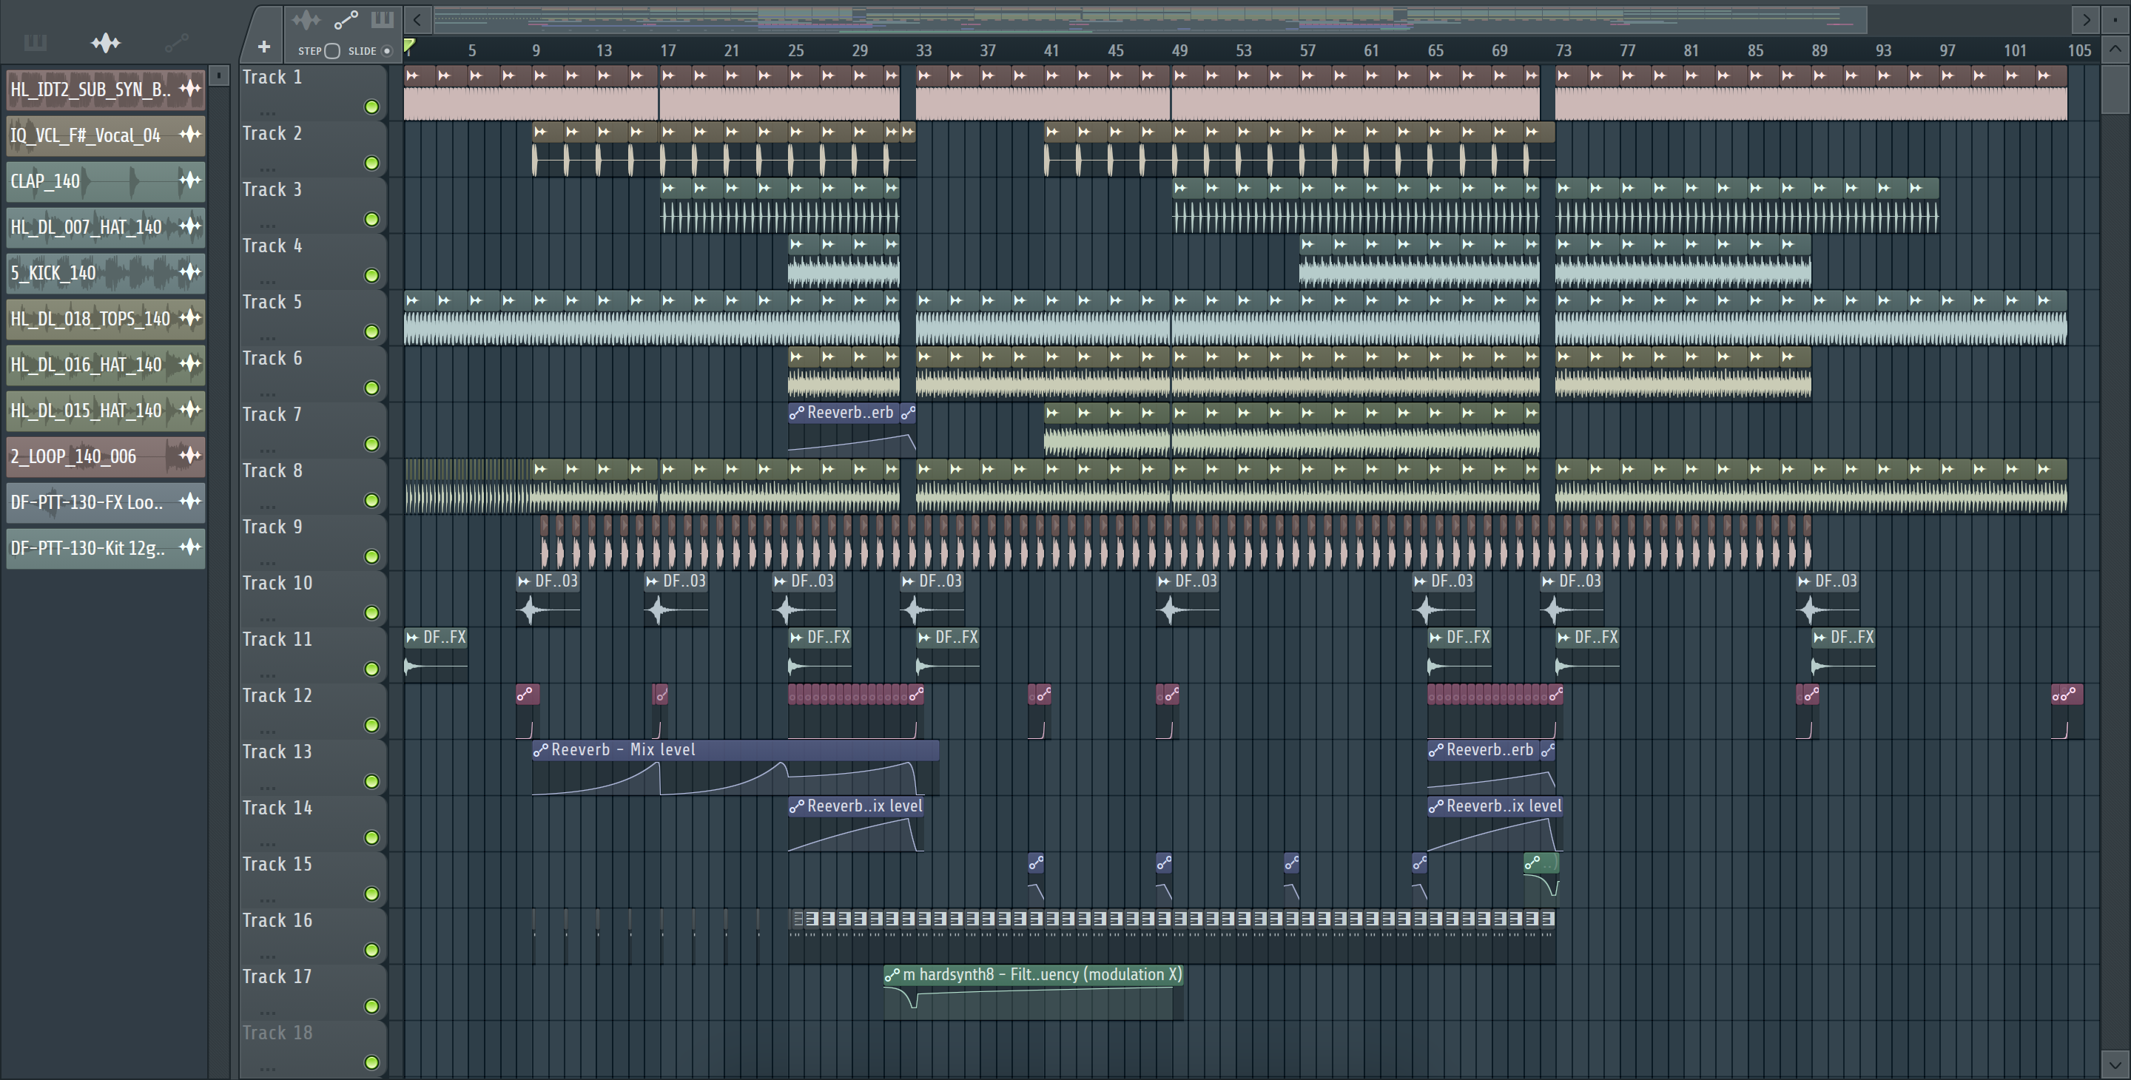
Task: Open waveform icon of HL_IDT2_SUB_SYN_B sample
Action: pyautogui.click(x=190, y=89)
